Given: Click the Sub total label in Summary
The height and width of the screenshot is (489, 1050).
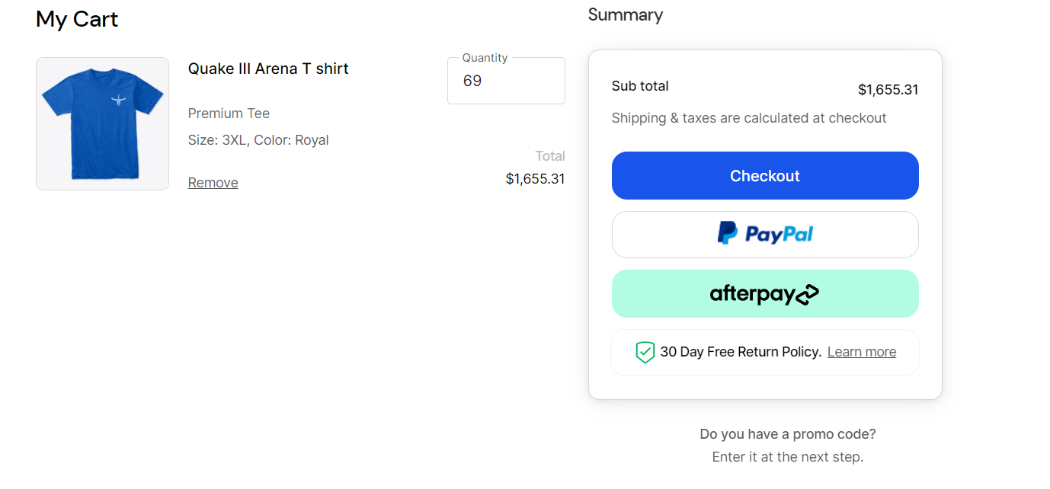Looking at the screenshot, I should tap(640, 86).
